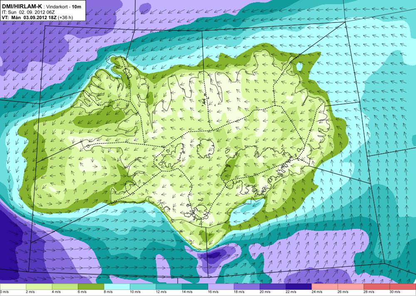Click the '8 m/s' legend label
Image resolution: width=416 pixels, height=296 pixels.
click(108, 292)
